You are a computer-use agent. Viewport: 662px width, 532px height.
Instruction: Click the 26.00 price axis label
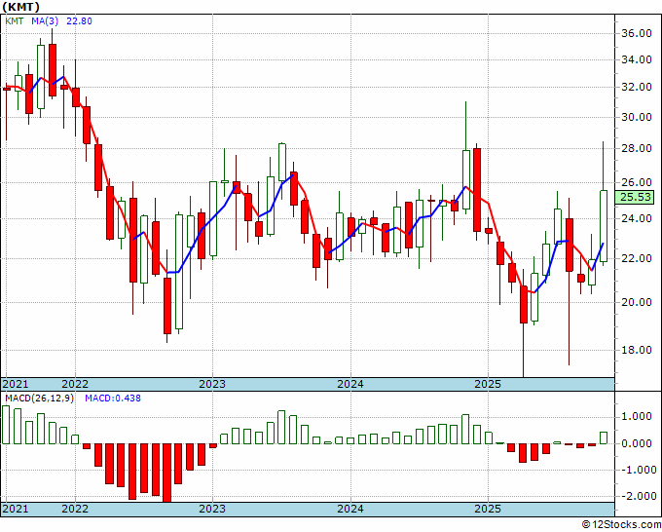pos(637,182)
